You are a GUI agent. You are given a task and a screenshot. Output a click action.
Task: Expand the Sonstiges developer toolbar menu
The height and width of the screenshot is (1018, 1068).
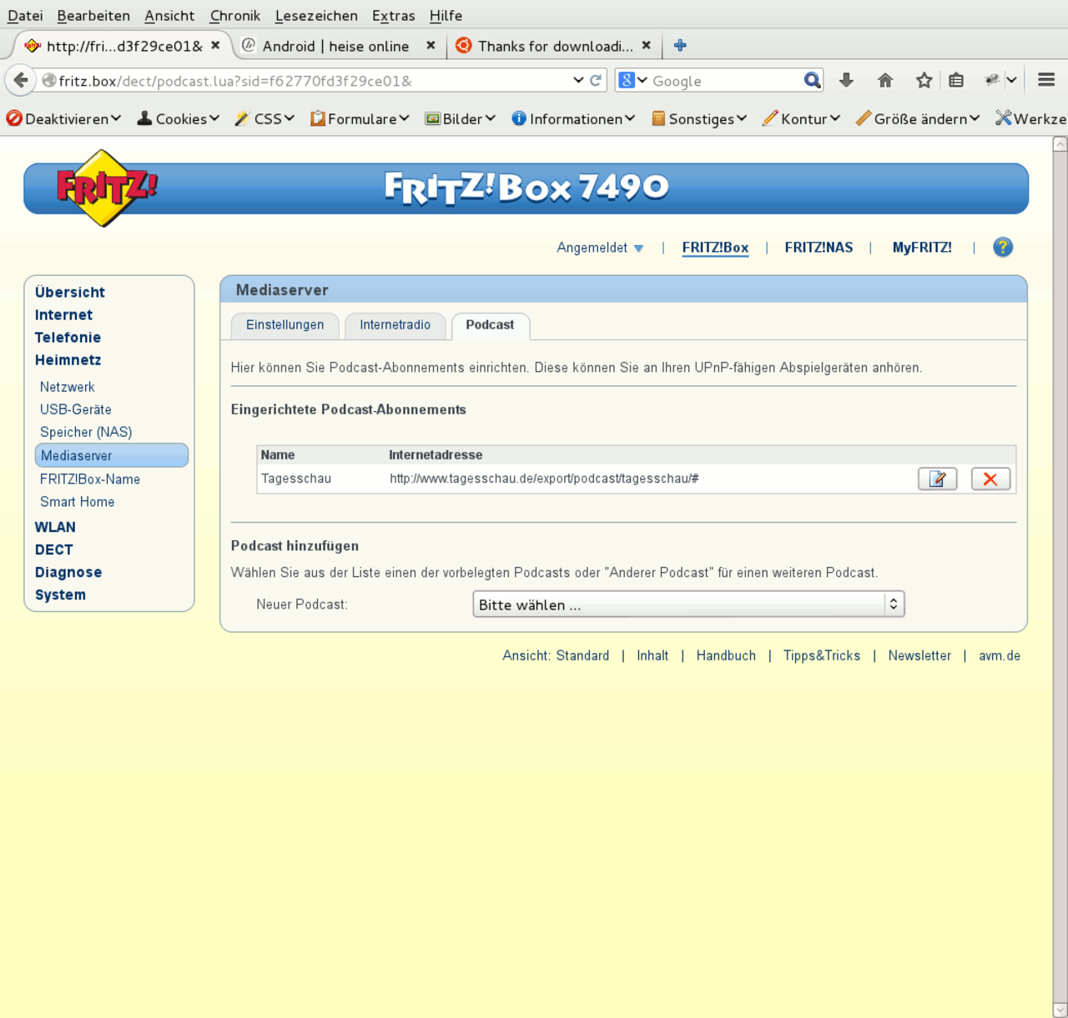699,119
